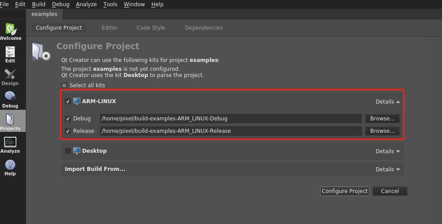Click the Configure Project folder gear icon
Image resolution: width=442 pixels, height=224 pixels.
41,52
